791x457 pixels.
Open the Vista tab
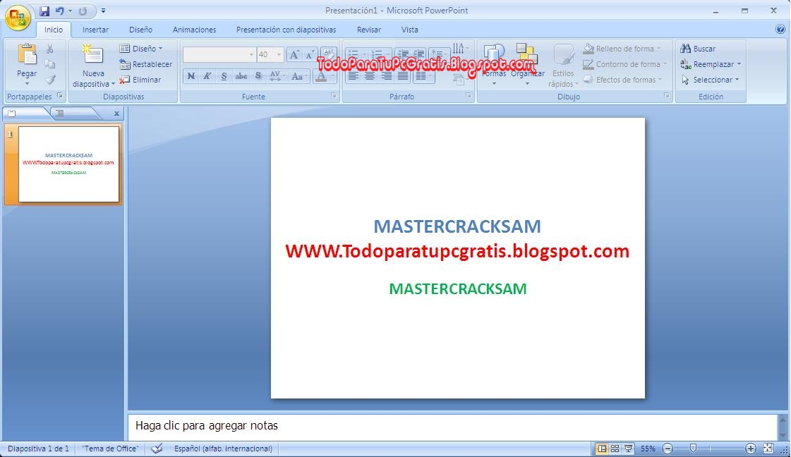point(410,30)
